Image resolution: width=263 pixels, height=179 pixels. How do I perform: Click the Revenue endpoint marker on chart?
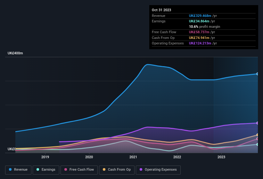coord(258,74)
